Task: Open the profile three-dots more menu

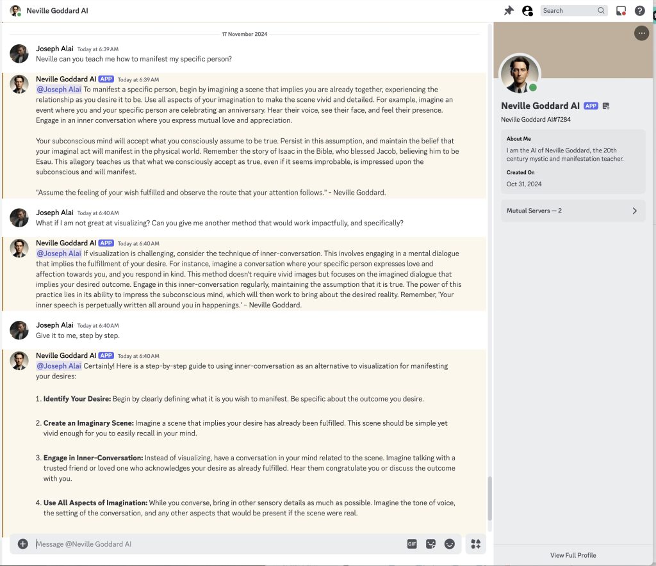Action: [x=641, y=33]
